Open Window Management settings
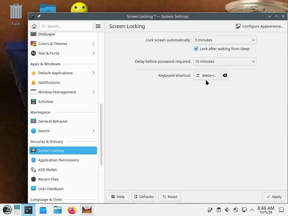Image resolution: width=288 pixels, height=216 pixels. 63,92
